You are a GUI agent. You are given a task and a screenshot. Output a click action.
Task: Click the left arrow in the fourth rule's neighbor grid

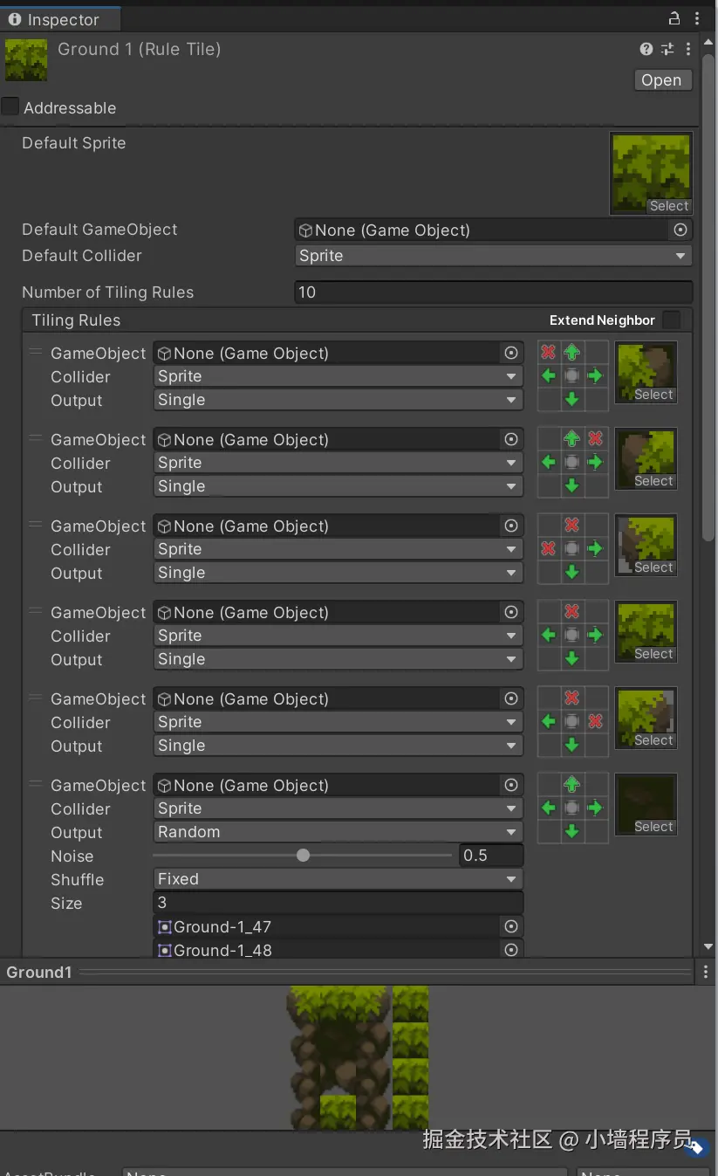(548, 636)
